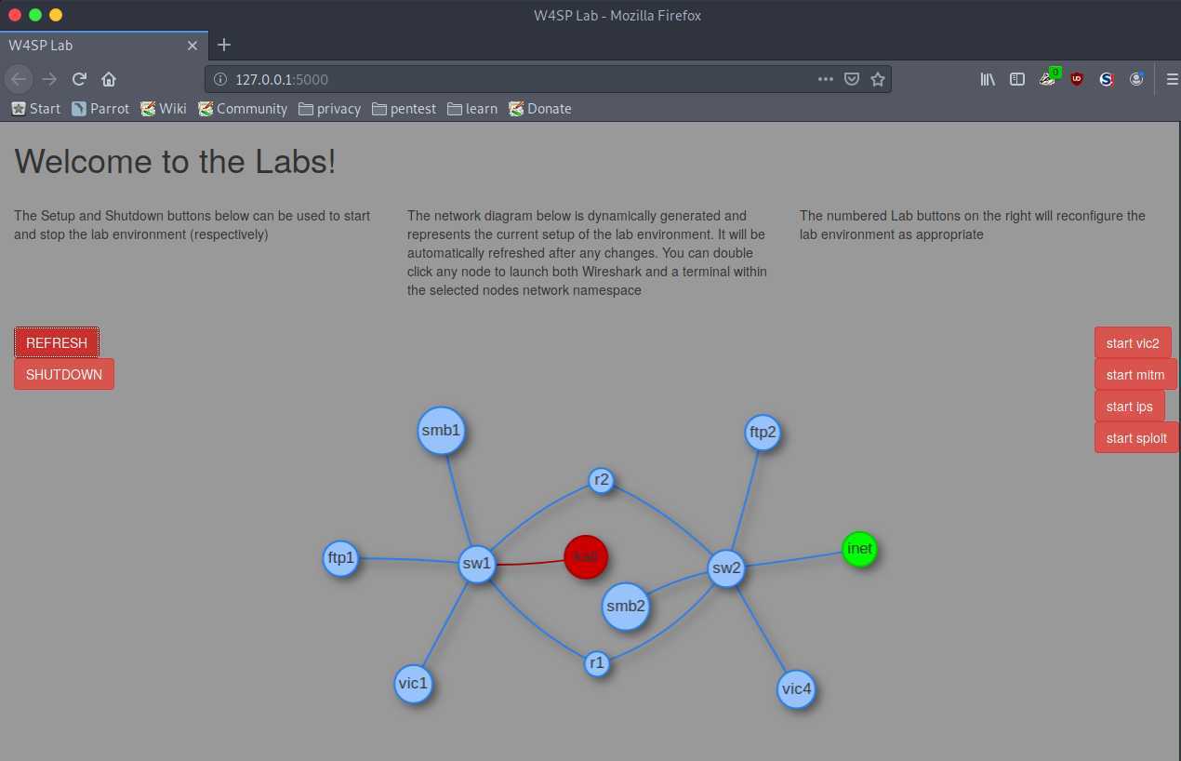Open the Parrot bookmark

pos(100,109)
